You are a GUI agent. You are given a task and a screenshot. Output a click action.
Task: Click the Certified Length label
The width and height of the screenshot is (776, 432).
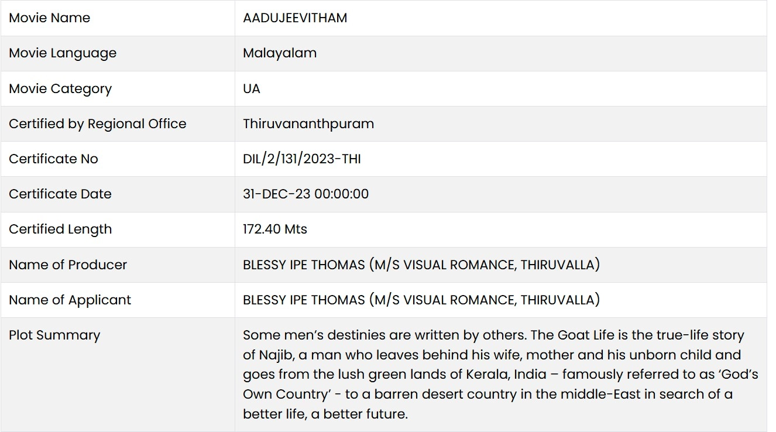click(60, 229)
